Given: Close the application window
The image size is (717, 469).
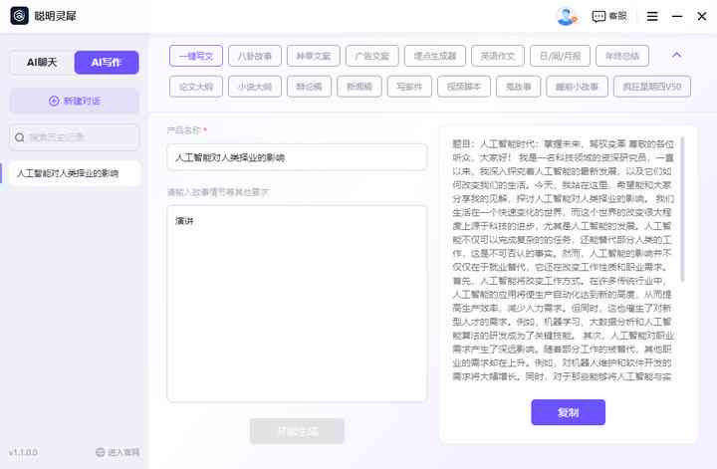Looking at the screenshot, I should (702, 17).
